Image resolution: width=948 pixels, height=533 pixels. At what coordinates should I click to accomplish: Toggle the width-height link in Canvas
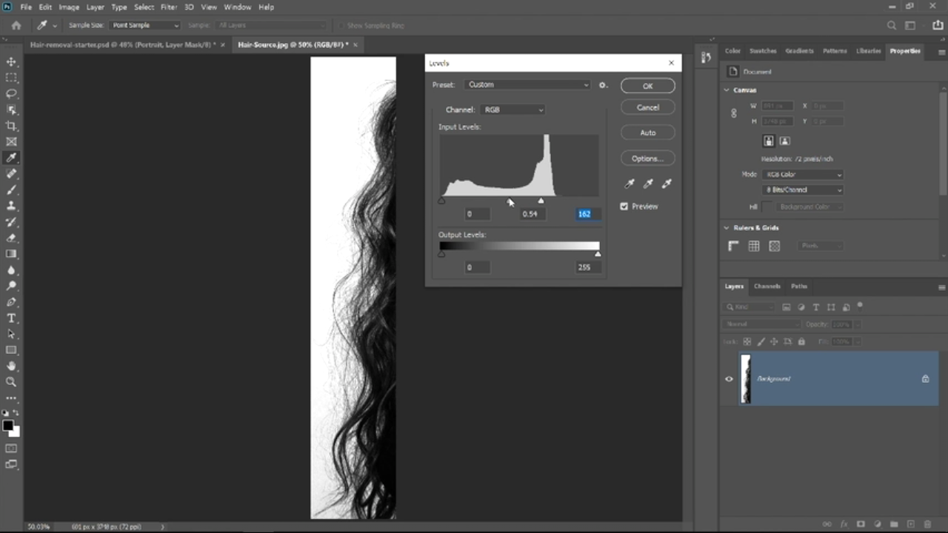click(734, 113)
